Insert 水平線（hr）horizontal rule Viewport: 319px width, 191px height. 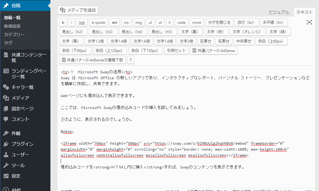pos(274,22)
